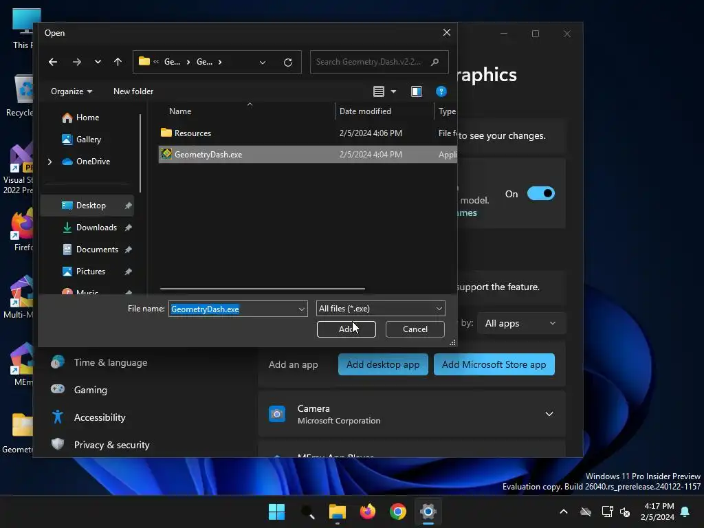The image size is (704, 528).
Task: Create a New folder
Action: coord(133,91)
